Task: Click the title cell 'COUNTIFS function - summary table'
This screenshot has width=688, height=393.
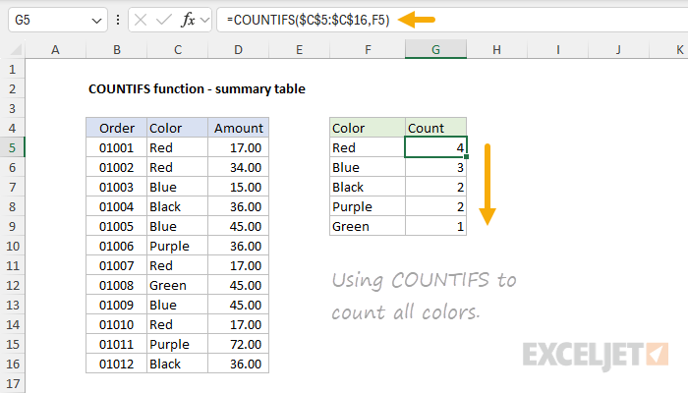Action: pyautogui.click(x=197, y=89)
